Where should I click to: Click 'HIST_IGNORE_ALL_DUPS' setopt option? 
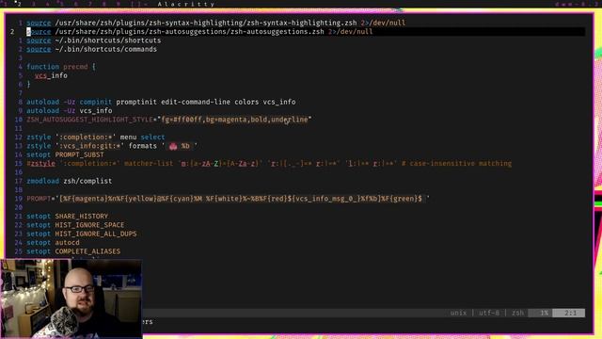[x=96, y=234]
